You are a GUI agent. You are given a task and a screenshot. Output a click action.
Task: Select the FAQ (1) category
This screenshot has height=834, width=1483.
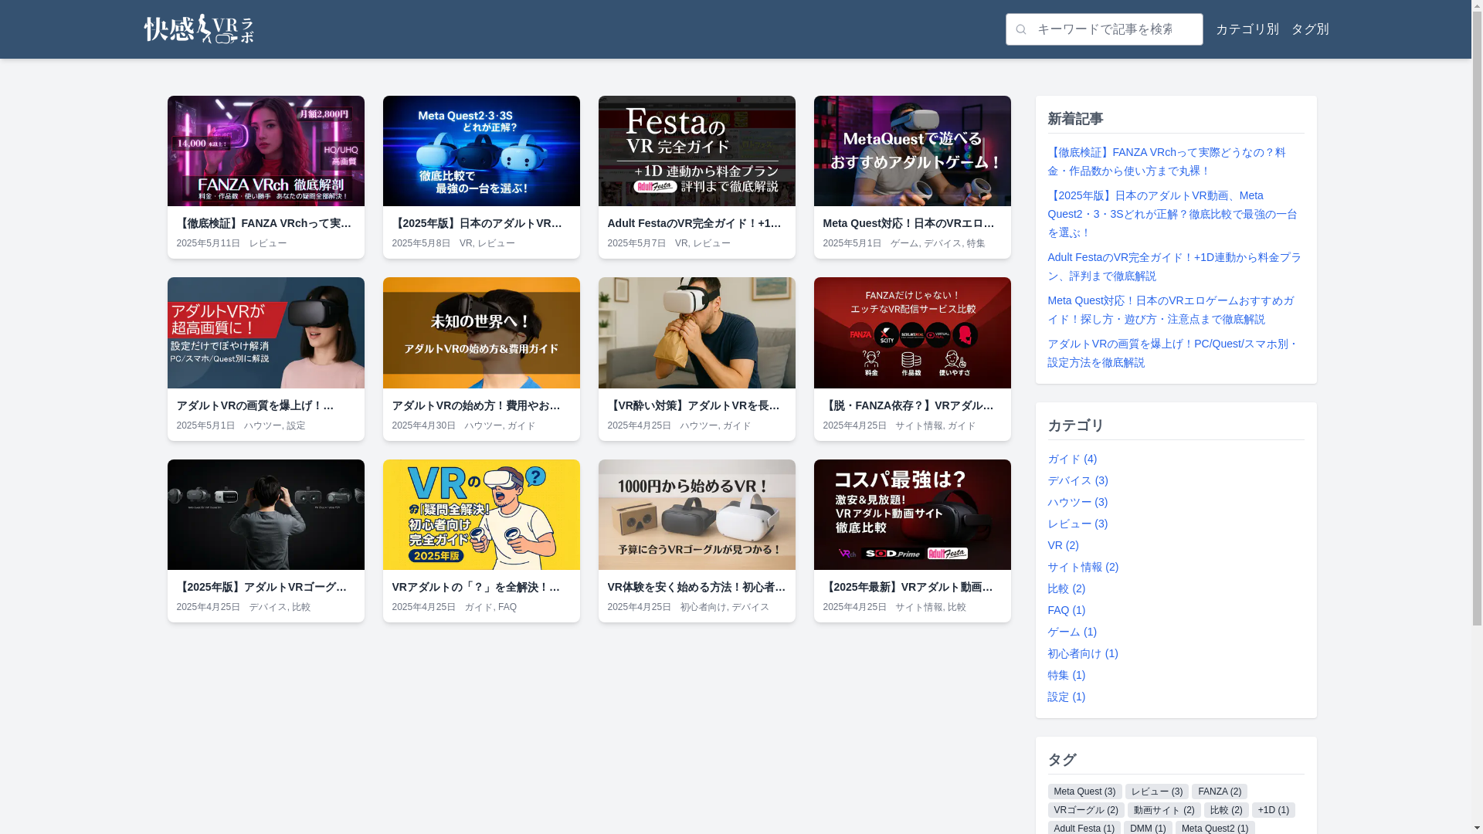click(1067, 610)
